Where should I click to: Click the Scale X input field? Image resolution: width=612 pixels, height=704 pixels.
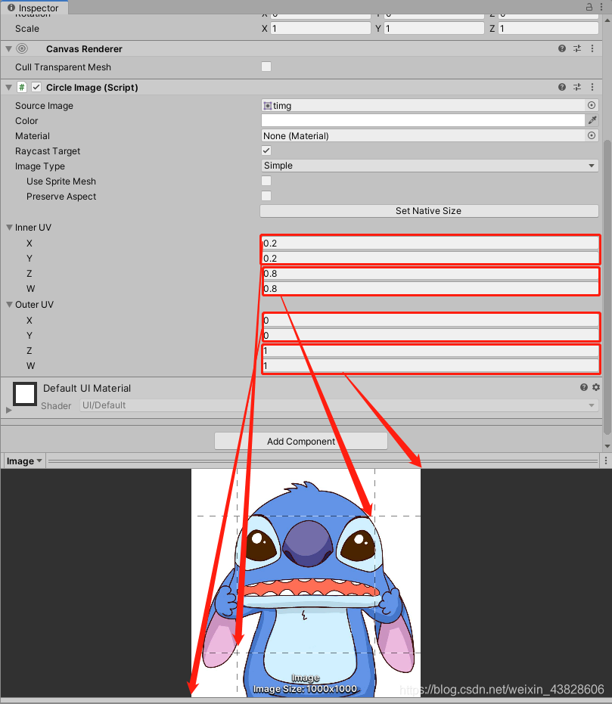pos(321,28)
